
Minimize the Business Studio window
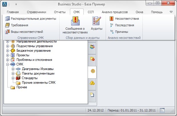[150, 3]
